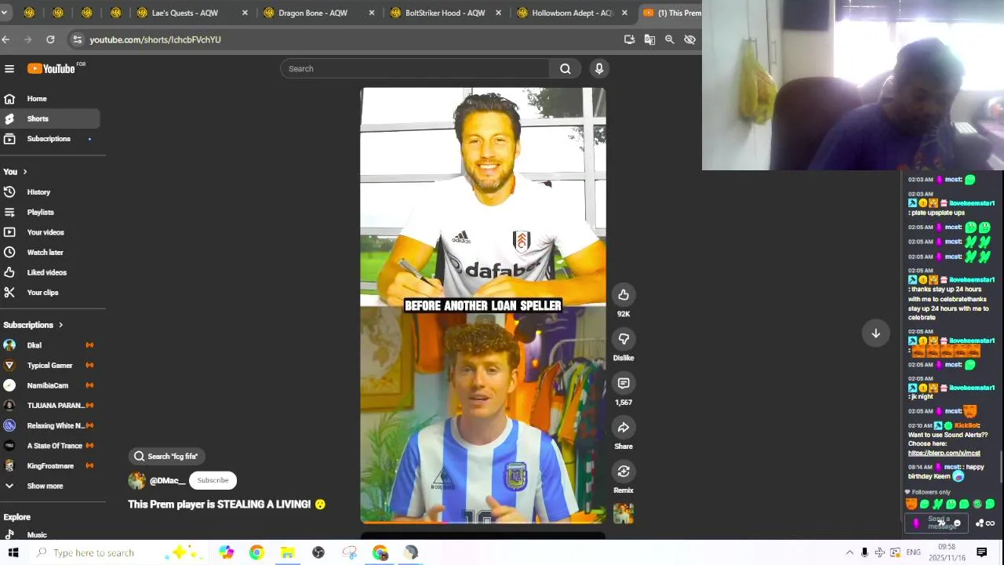
Task: Go back in browser history
Action: pyautogui.click(x=6, y=39)
